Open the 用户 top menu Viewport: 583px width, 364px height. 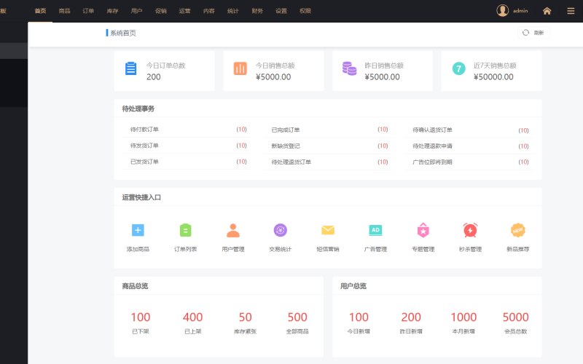point(136,11)
